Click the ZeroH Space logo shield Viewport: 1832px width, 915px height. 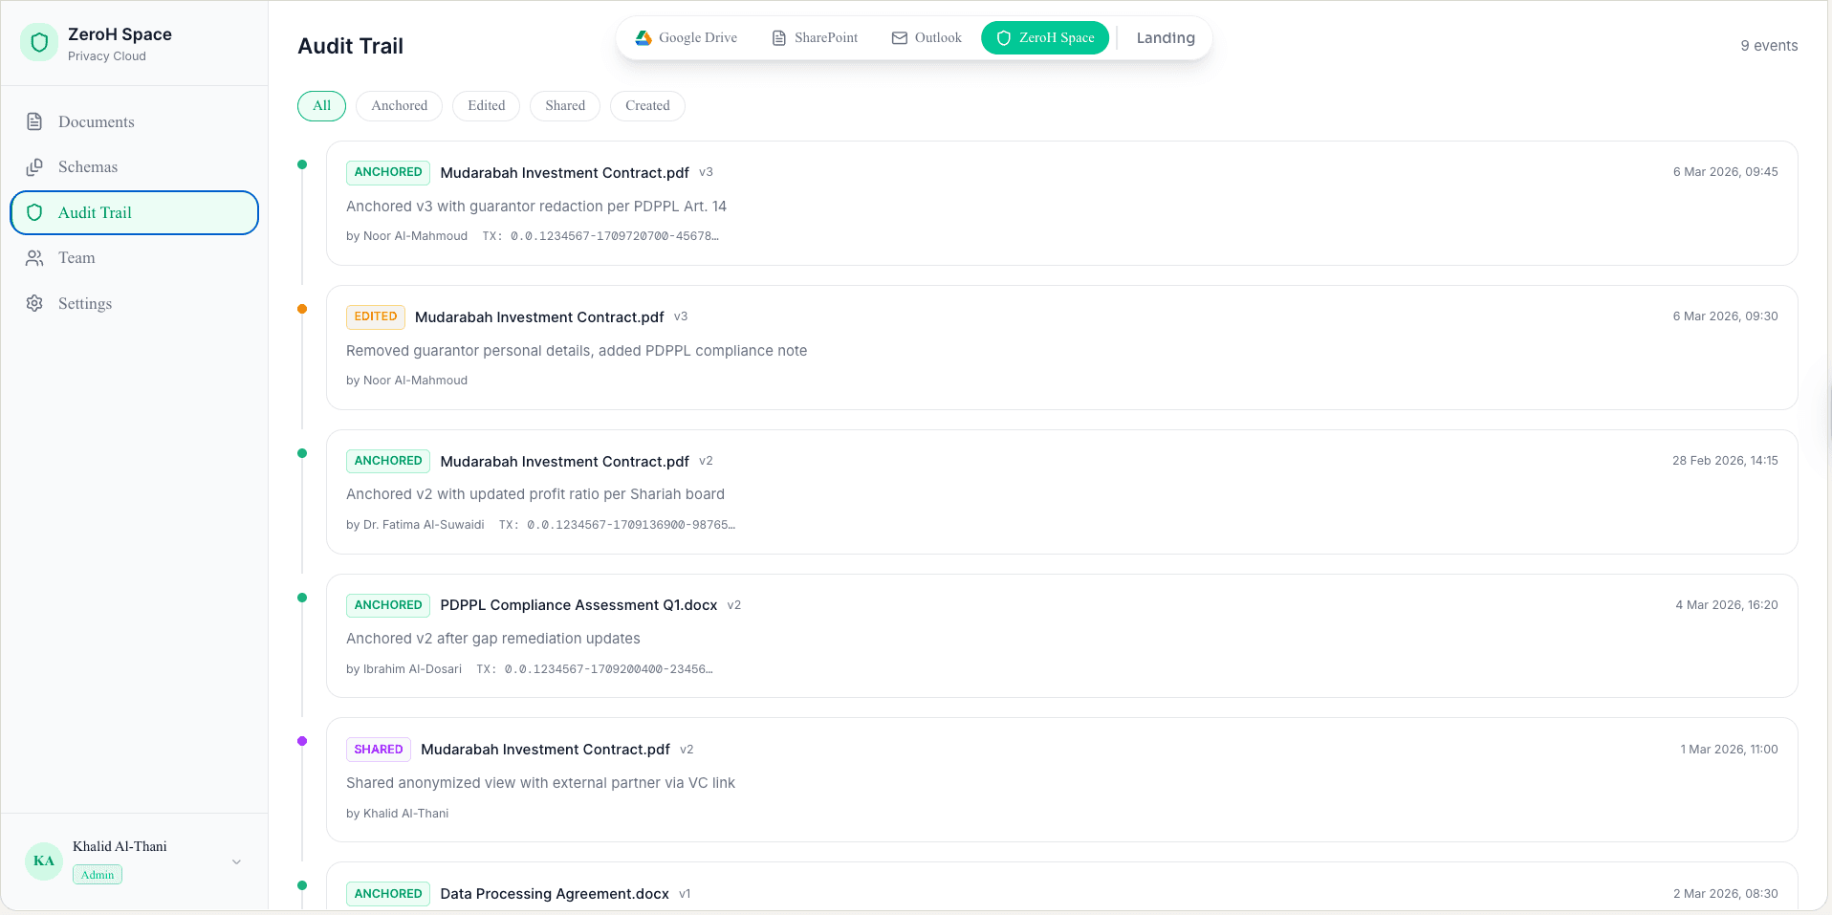tap(39, 42)
